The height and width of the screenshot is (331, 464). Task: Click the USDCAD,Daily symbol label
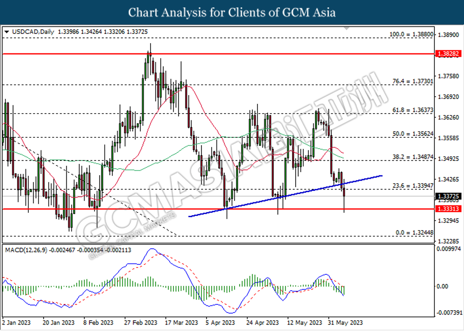(x=33, y=32)
